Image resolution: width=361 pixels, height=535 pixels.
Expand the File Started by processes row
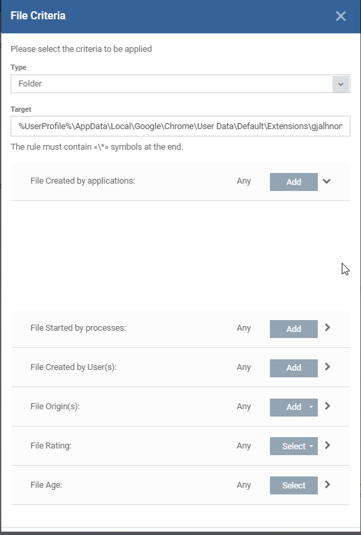(327, 327)
